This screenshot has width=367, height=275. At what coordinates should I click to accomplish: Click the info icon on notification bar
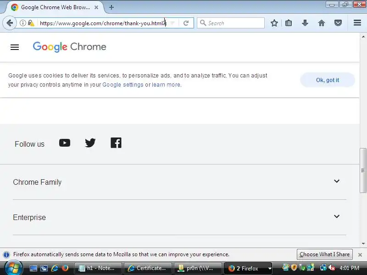(x=6, y=254)
